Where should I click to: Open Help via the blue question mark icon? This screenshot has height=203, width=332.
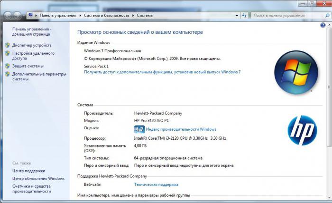click(323, 25)
